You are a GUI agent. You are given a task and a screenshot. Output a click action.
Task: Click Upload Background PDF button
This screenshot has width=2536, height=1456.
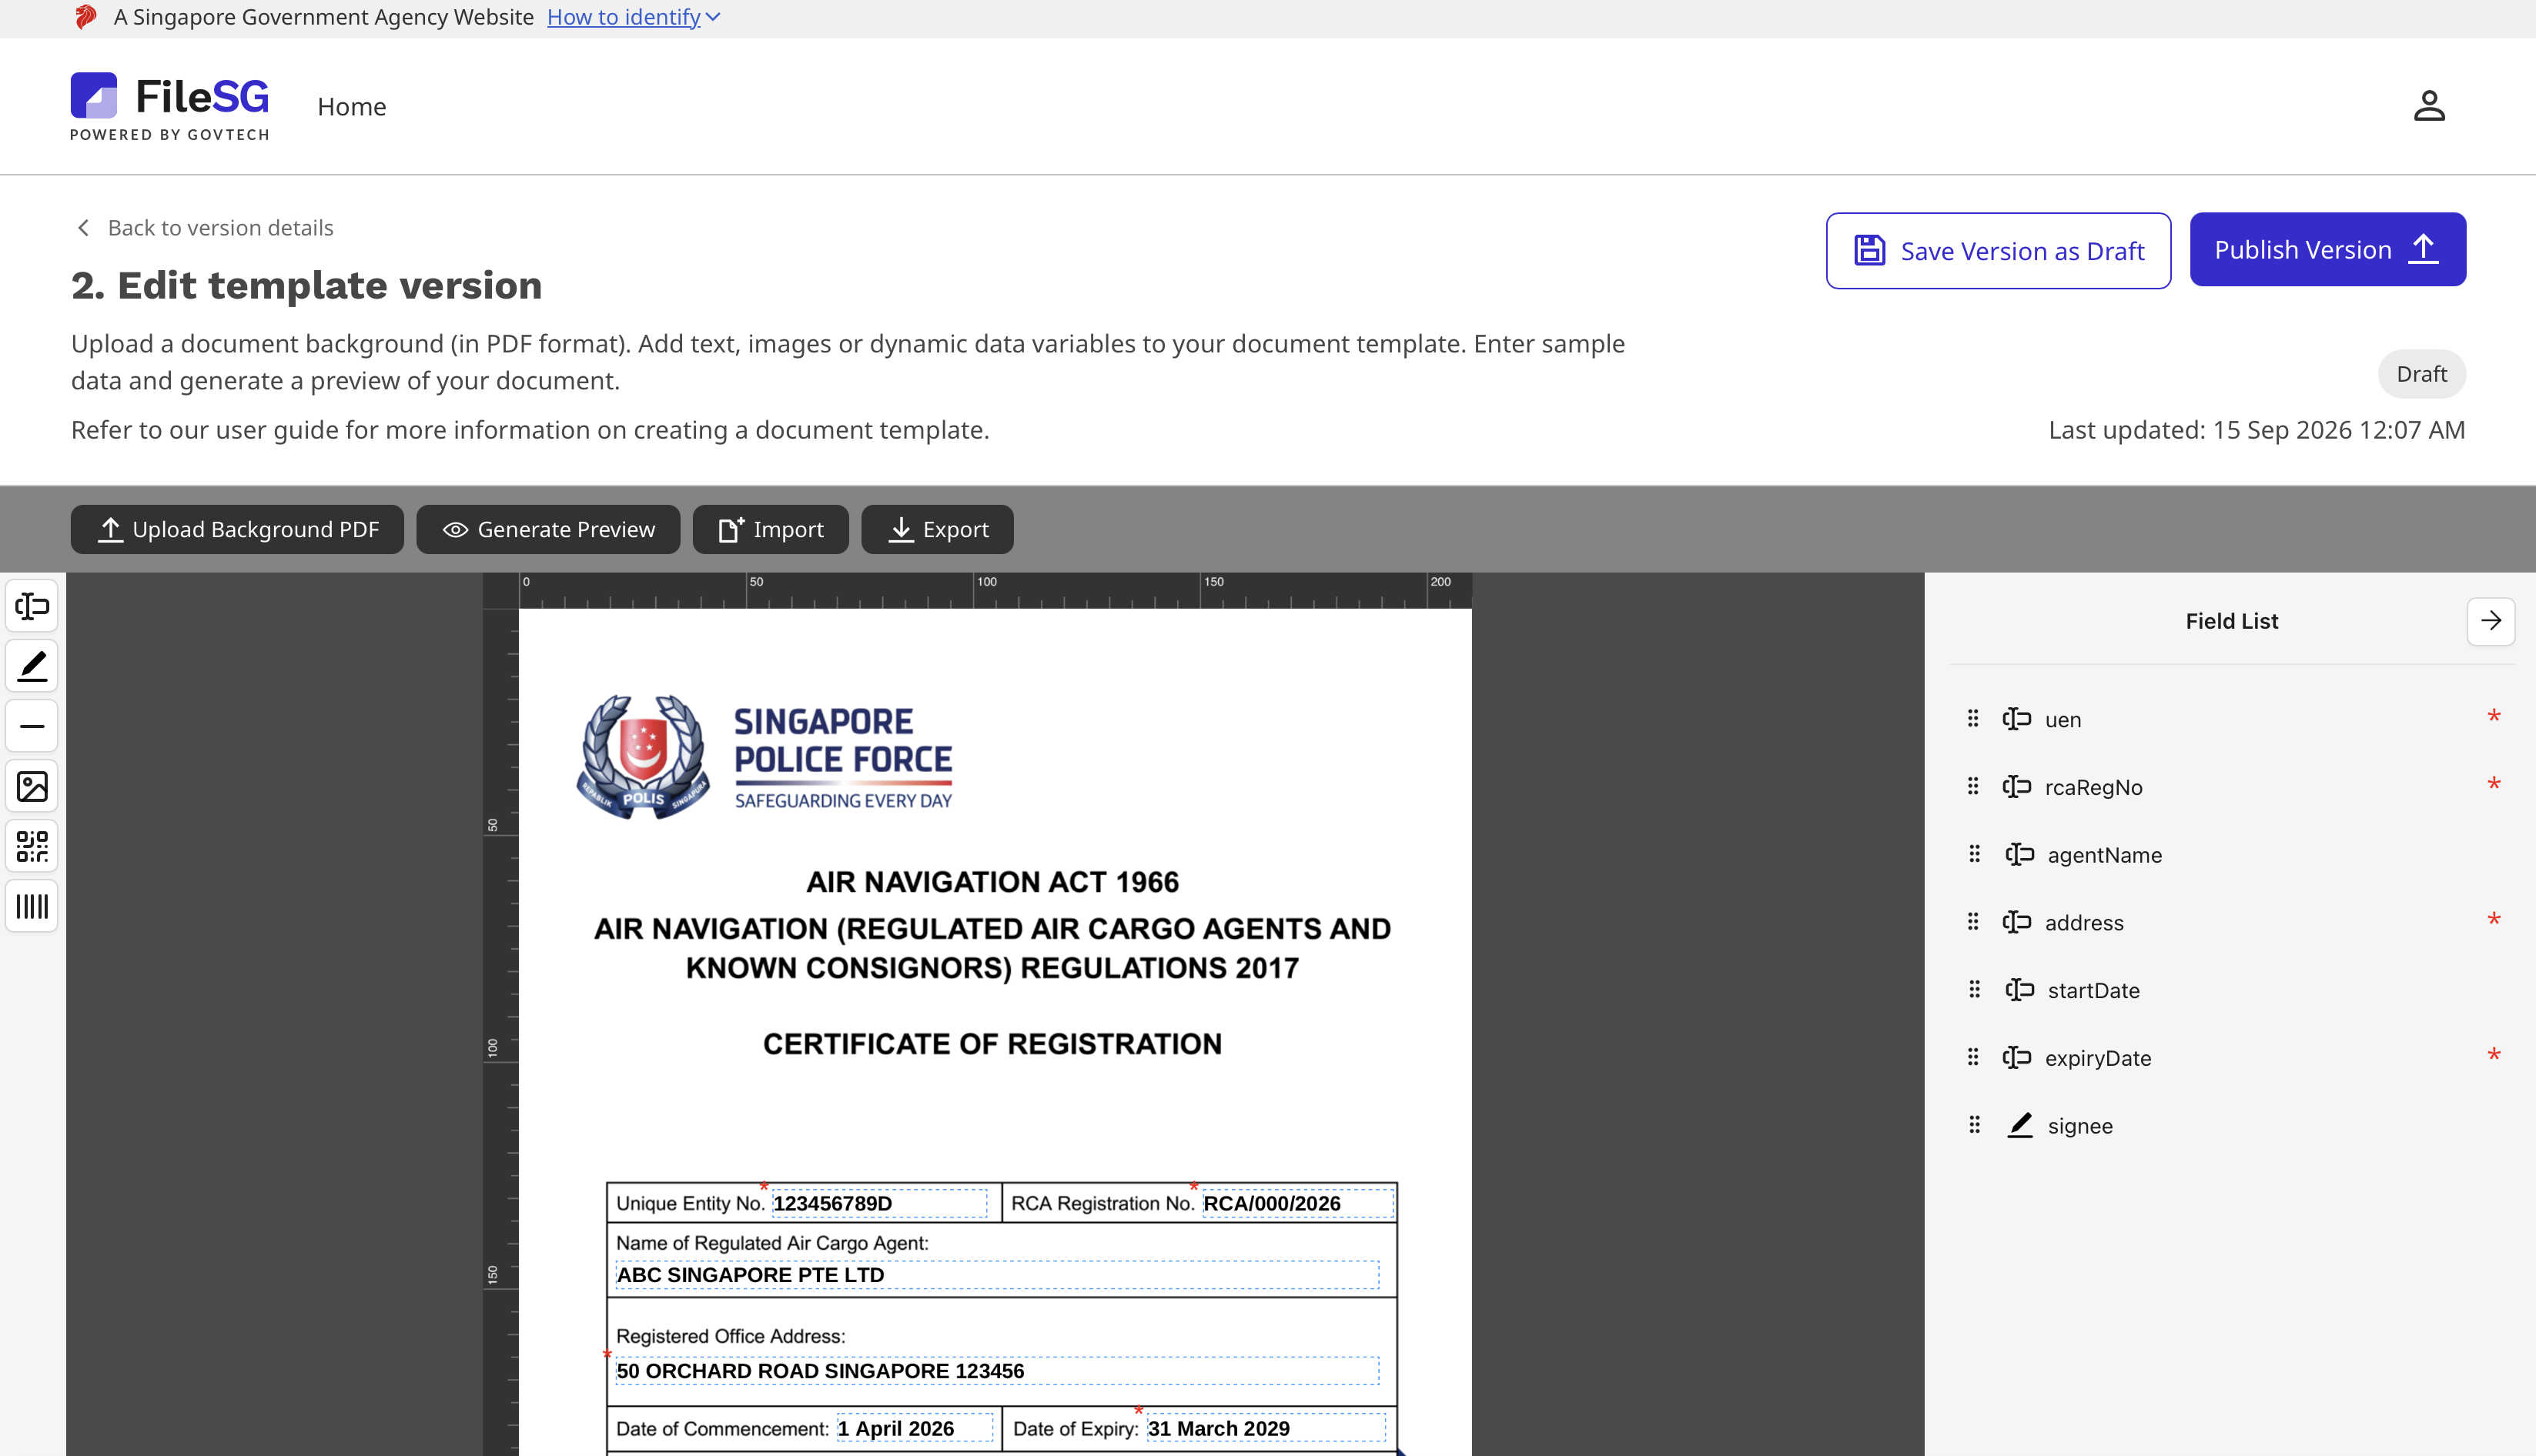click(x=237, y=529)
